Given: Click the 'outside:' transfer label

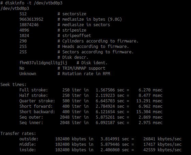Looking at the screenshot, I should 29,139.
